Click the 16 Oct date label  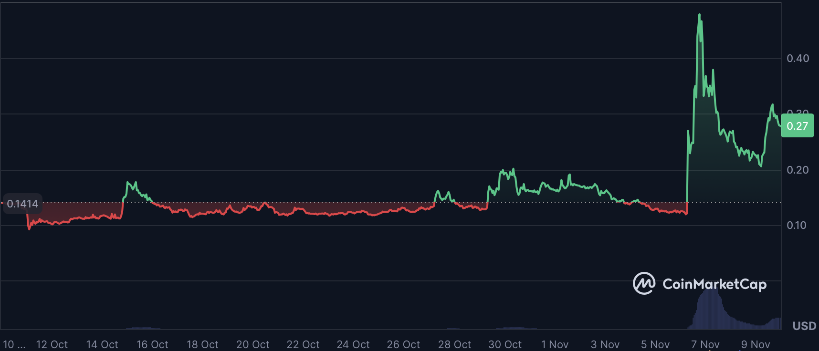point(152,344)
